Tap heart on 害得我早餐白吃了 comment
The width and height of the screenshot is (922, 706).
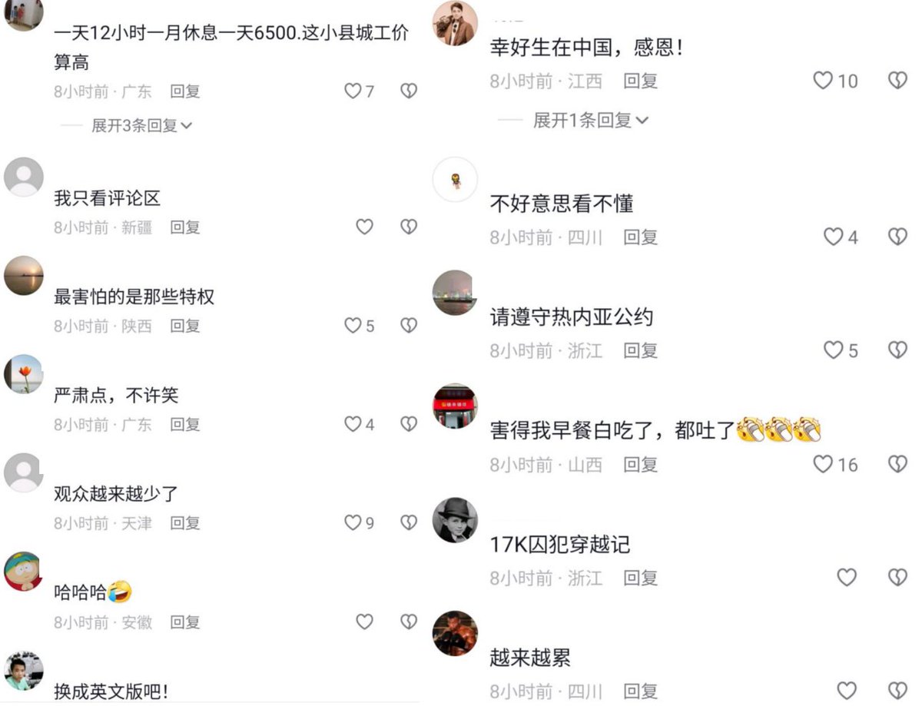click(823, 464)
